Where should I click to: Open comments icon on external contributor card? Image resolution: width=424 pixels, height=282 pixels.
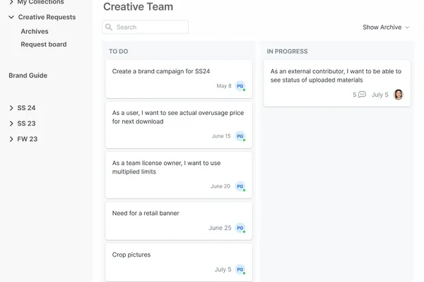[362, 94]
